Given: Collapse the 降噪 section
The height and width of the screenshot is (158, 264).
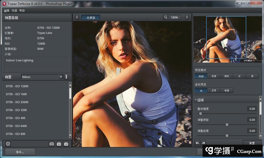Looking at the screenshot, I should (x=196, y=100).
